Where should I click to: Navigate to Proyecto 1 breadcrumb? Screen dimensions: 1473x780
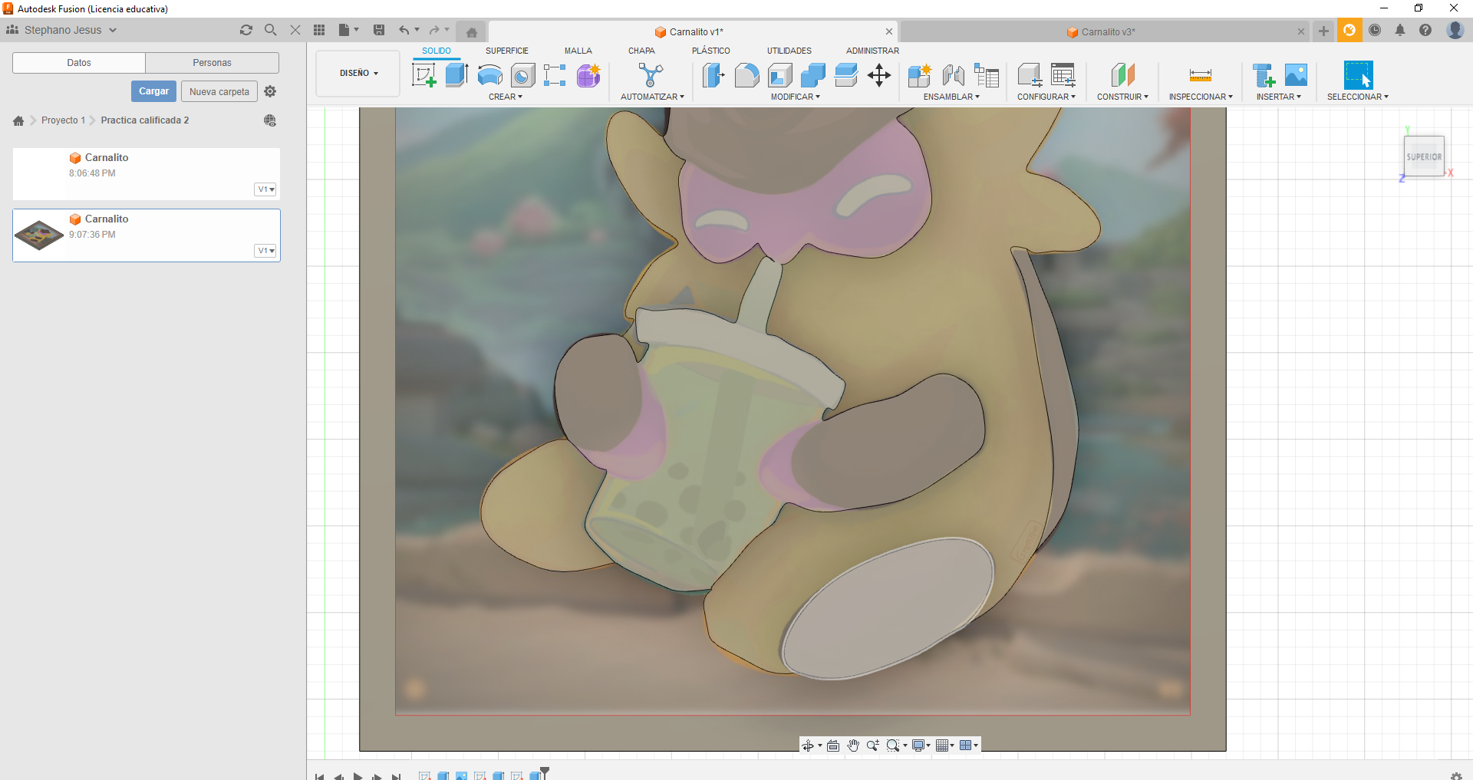coord(63,120)
